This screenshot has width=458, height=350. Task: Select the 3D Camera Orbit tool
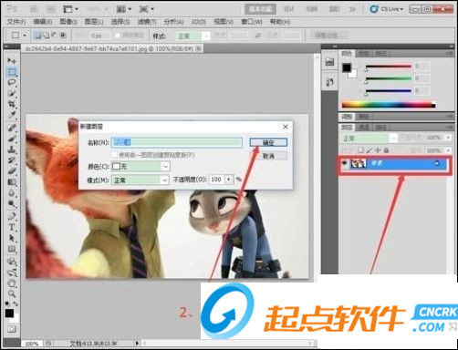point(12,273)
